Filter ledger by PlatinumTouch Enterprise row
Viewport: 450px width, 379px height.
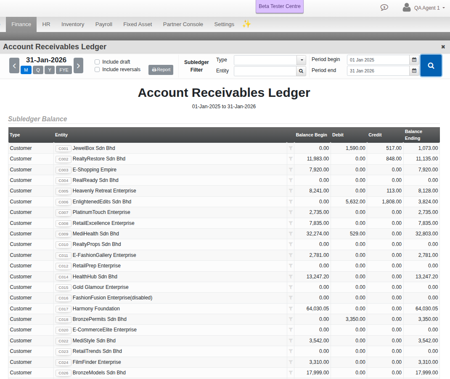tap(291, 212)
